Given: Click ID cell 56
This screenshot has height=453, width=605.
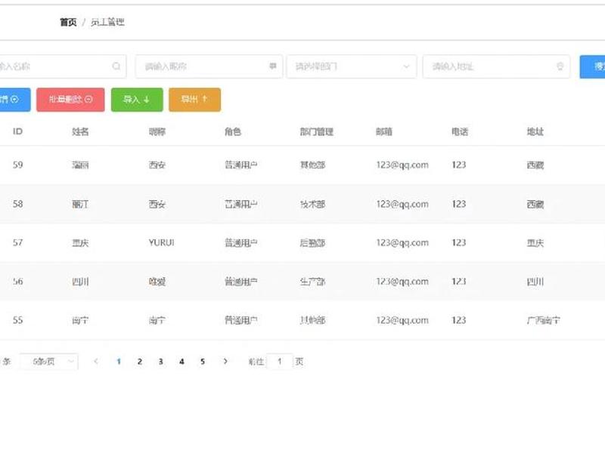Looking at the screenshot, I should (x=17, y=282).
